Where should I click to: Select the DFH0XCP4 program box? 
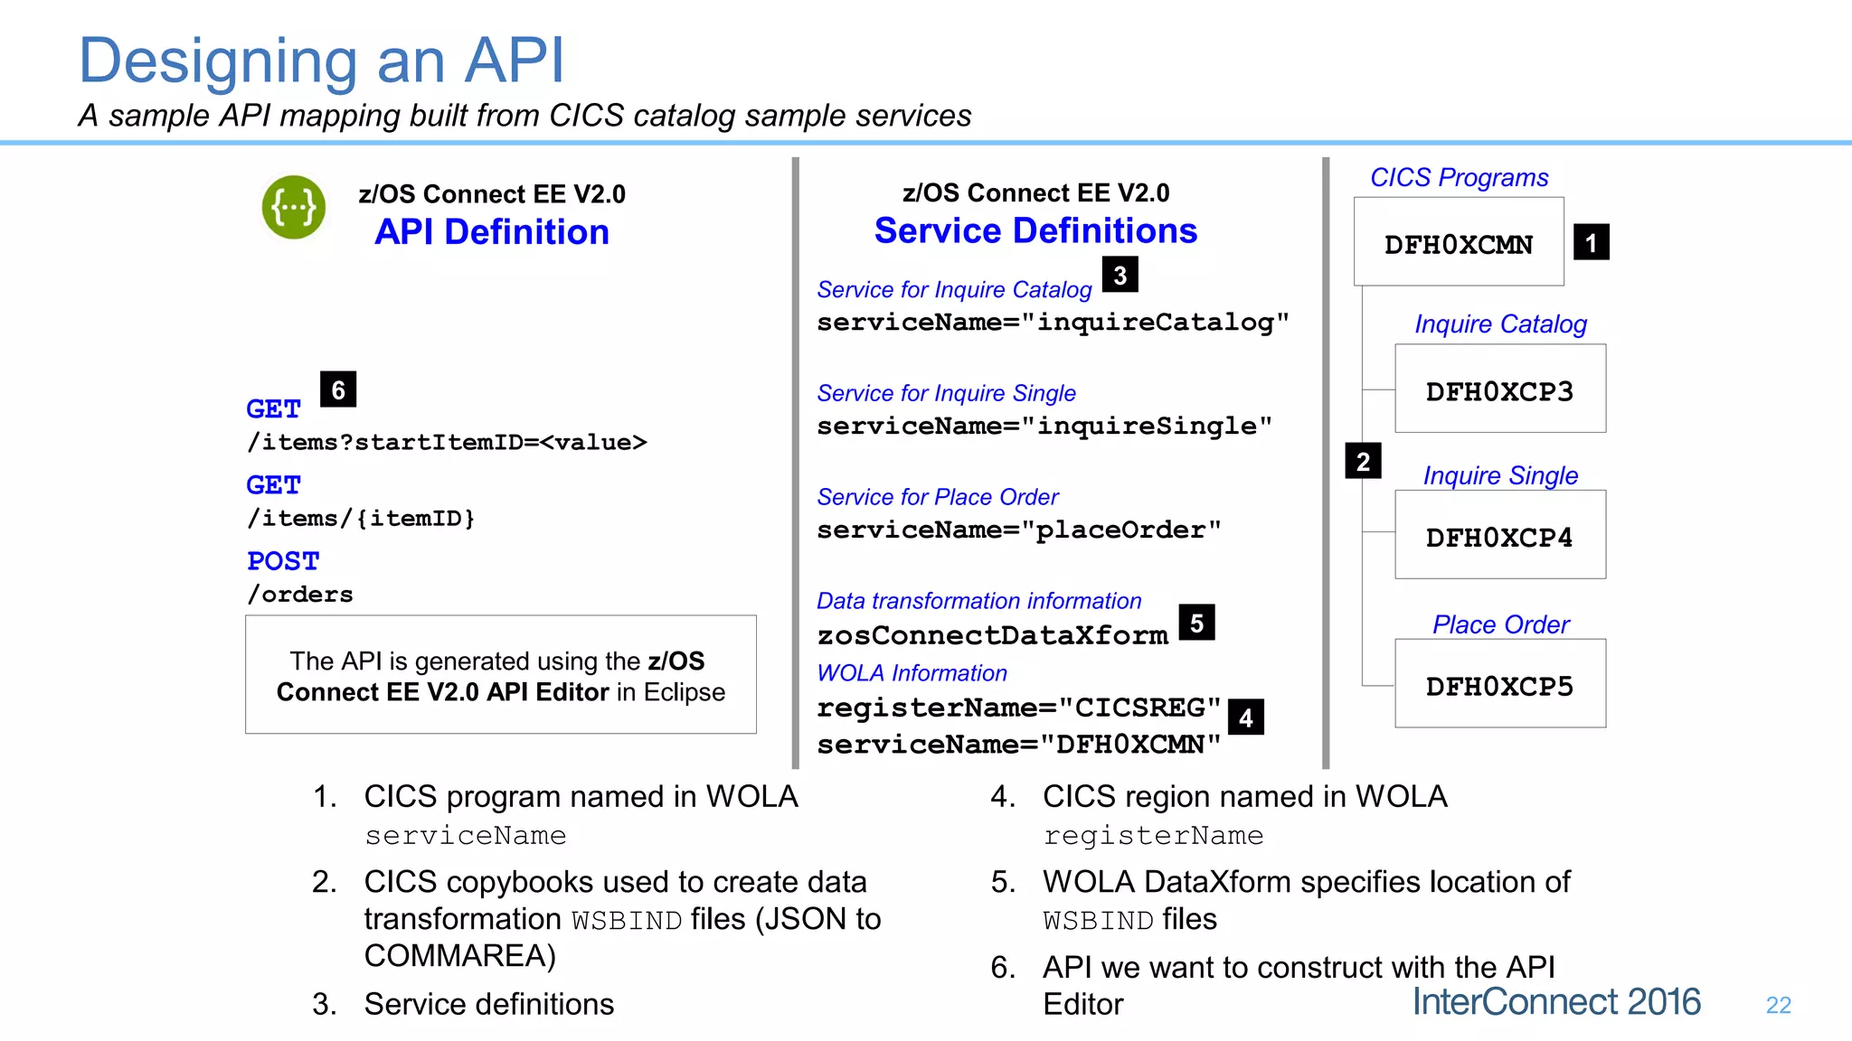pyautogui.click(x=1499, y=535)
